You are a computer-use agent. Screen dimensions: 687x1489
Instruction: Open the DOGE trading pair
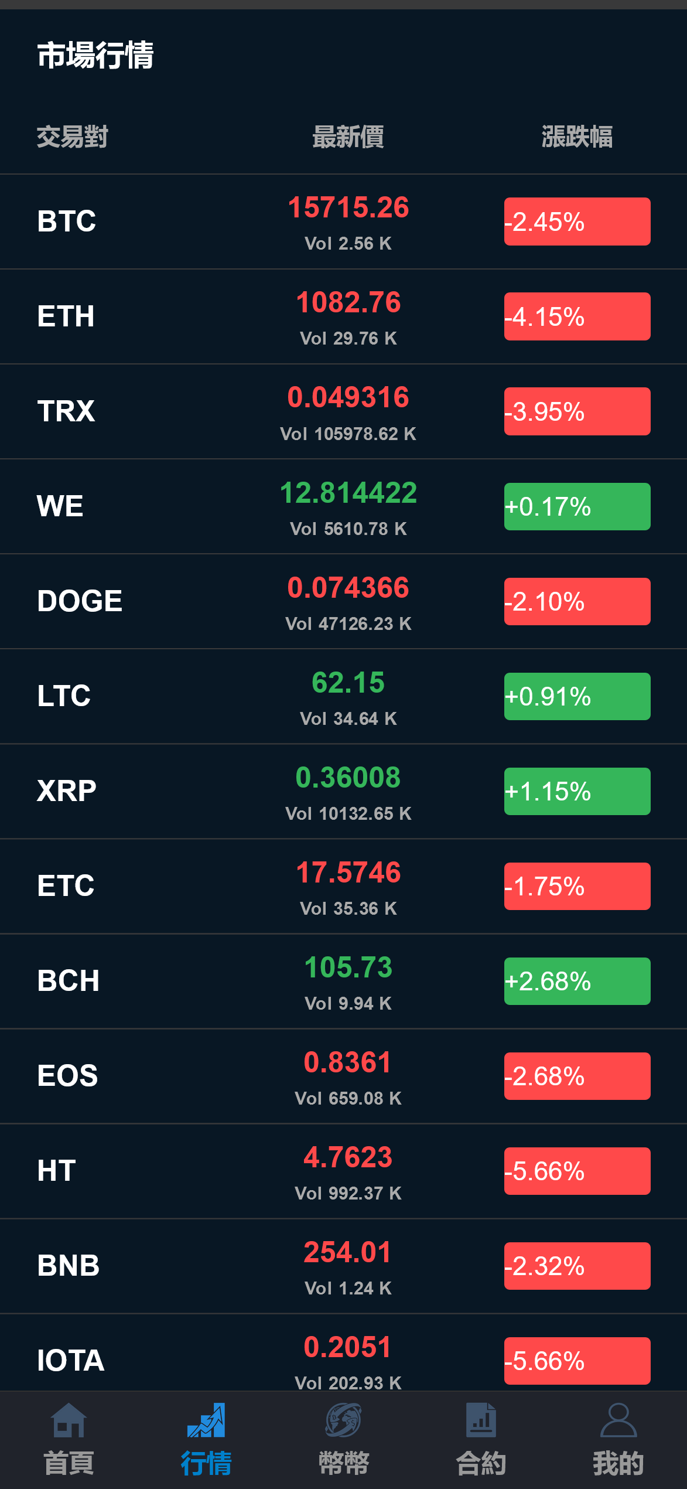pyautogui.click(x=80, y=601)
